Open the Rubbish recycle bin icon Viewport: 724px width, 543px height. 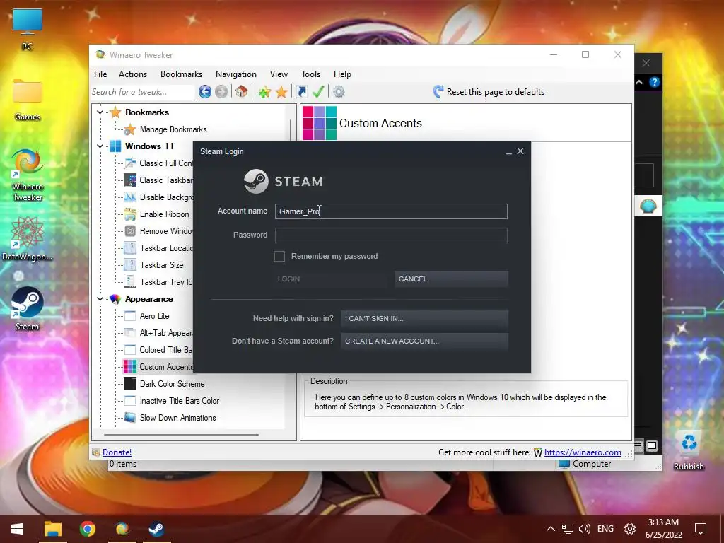689,450
